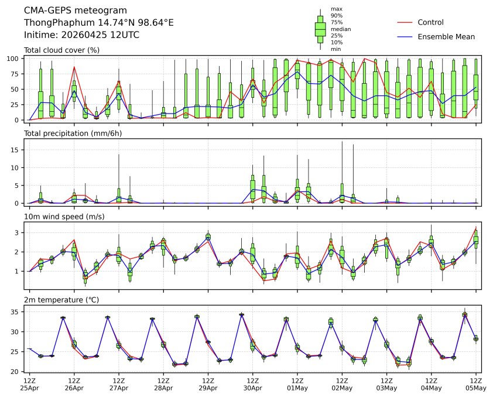Select the 10m wind speed (m/s) panel title
The width and height of the screenshot is (493, 398).
tap(66, 217)
